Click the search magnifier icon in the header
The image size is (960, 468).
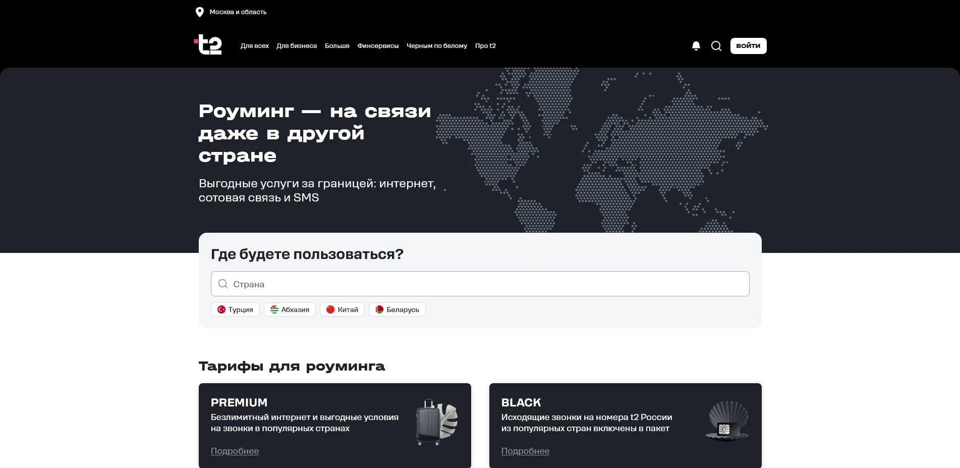pos(716,46)
